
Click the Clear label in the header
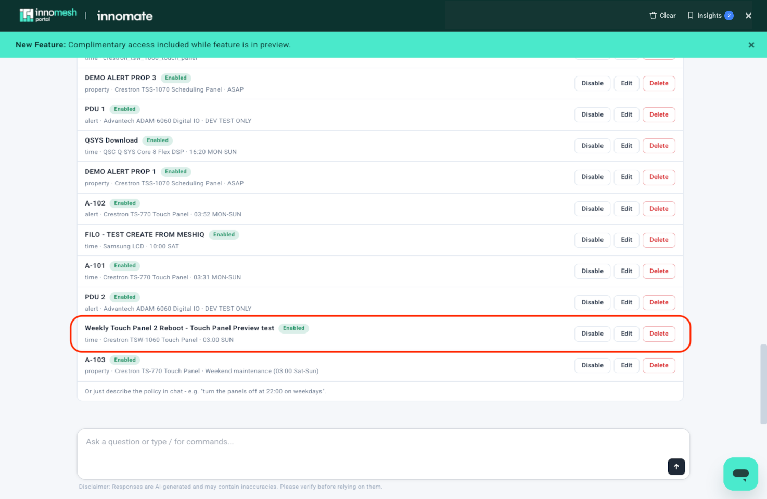pos(668,16)
